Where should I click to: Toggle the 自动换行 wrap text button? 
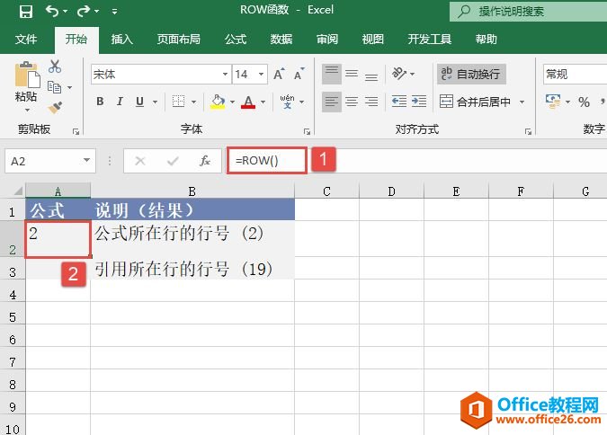point(471,74)
